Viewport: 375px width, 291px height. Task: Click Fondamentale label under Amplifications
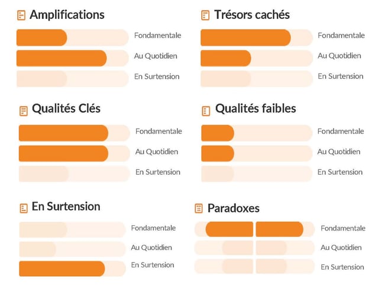[157, 36]
